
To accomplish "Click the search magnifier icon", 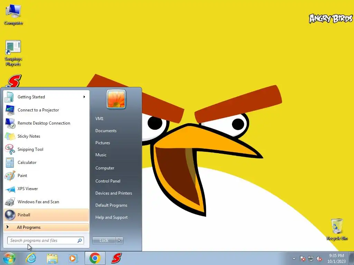I will pyautogui.click(x=80, y=241).
